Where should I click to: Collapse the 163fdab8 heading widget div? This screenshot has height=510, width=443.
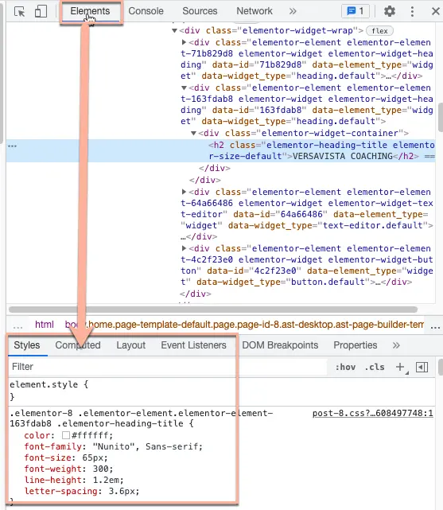click(184, 88)
